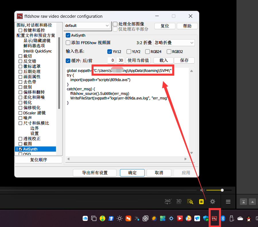Open the player hamburger menu

[228, 202]
